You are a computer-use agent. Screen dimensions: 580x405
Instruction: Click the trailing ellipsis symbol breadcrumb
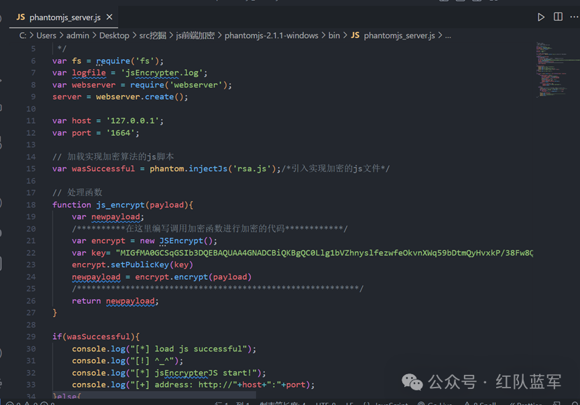click(x=448, y=35)
